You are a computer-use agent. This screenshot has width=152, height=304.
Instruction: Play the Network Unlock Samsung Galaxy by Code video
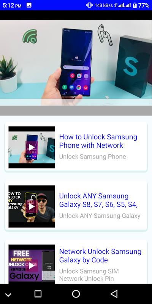32,266
